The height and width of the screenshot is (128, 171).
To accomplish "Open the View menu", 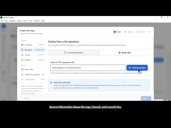I will (x=30, y=21).
